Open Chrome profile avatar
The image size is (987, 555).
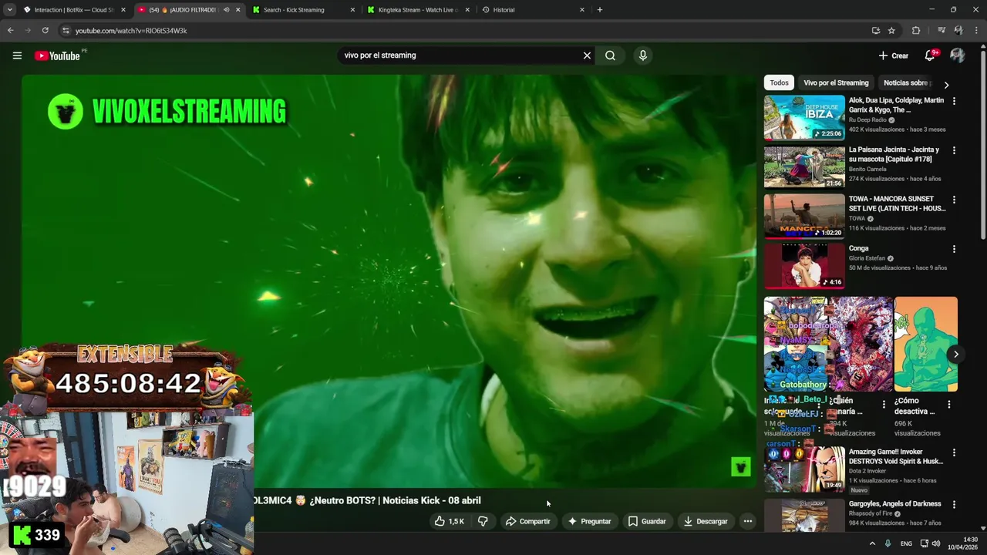point(958,31)
